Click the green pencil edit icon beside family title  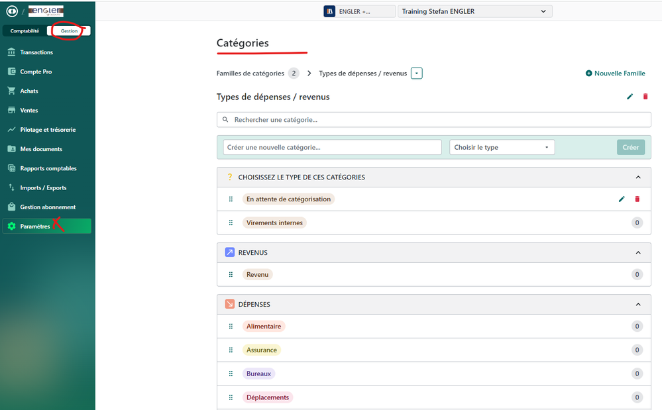click(630, 97)
